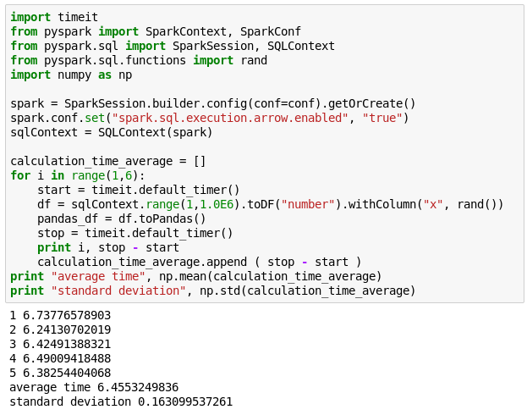Click the start = timeit.default_timer() line

tap(138, 190)
